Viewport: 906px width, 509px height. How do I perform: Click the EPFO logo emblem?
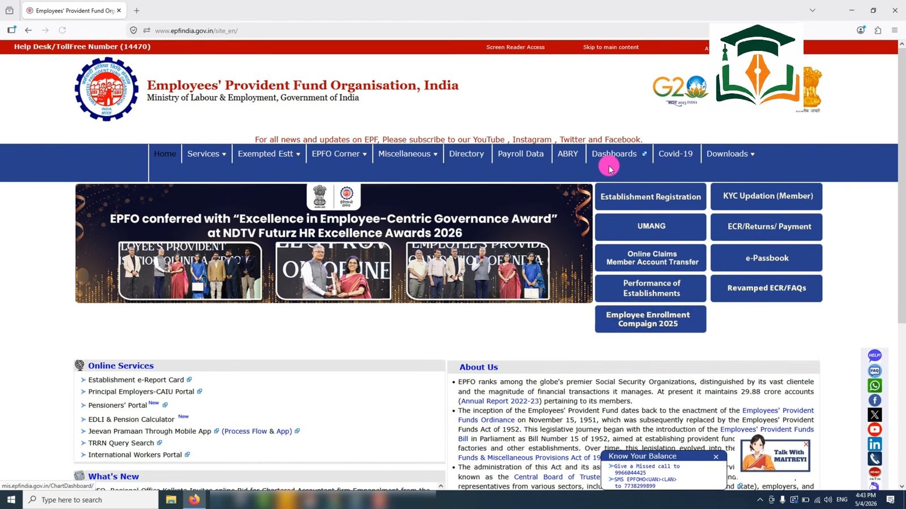(106, 89)
